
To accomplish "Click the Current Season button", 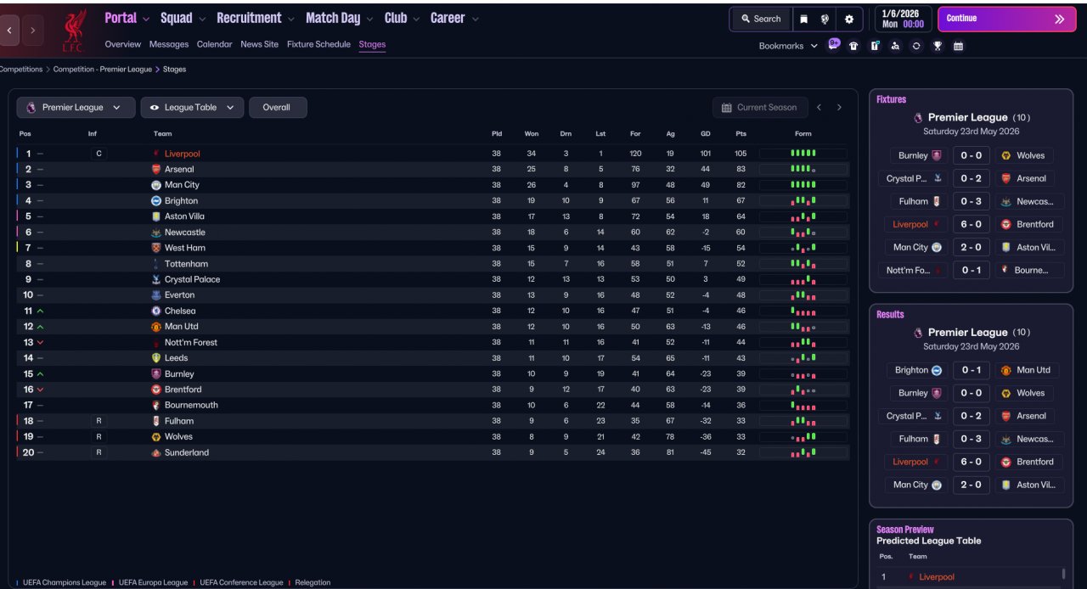I will tap(758, 108).
